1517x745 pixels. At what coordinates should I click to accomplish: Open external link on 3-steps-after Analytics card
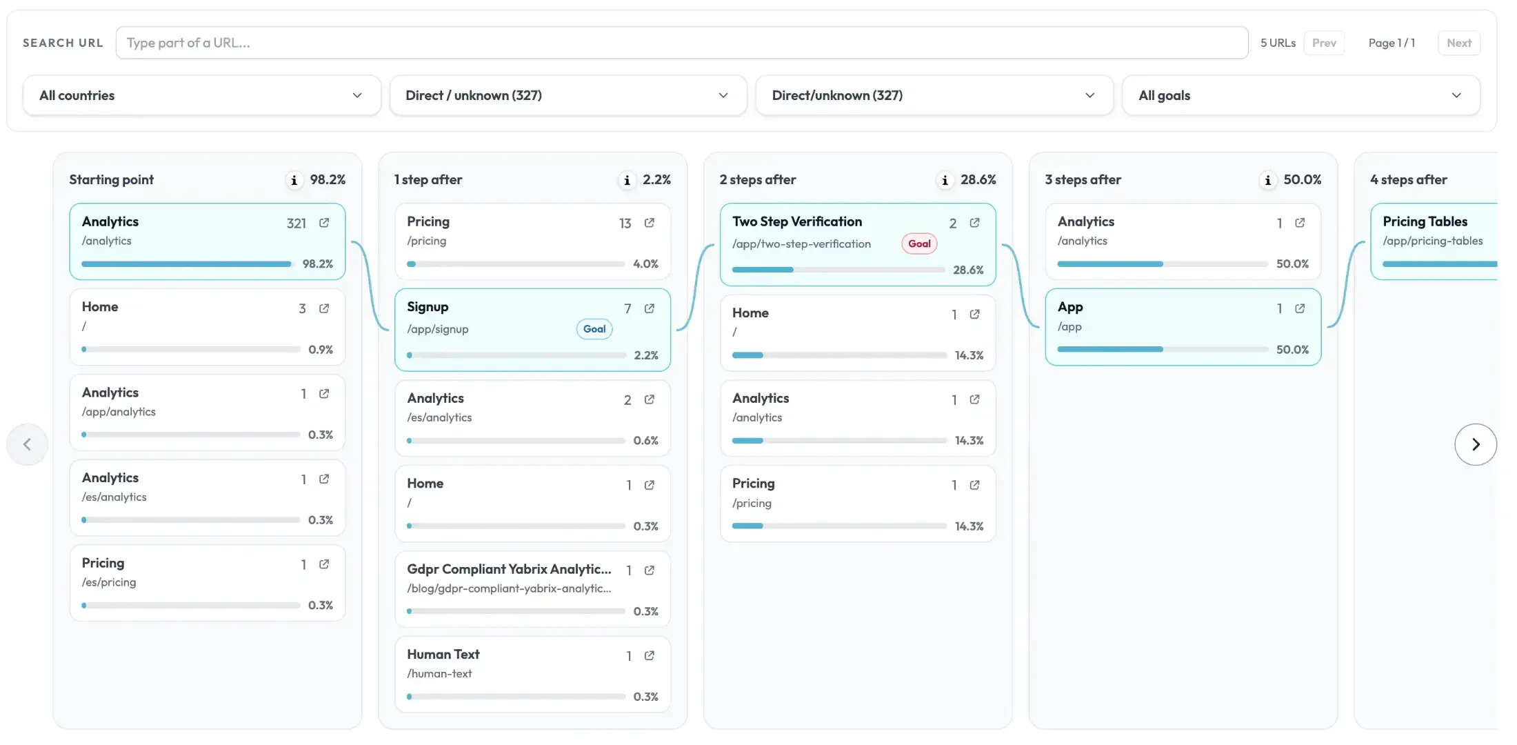pyautogui.click(x=1300, y=223)
